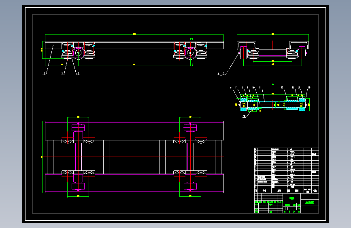Select balloon number 11 on axle section view
Image resolution: width=351 pixels, height=228 pixels.
click(x=260, y=88)
